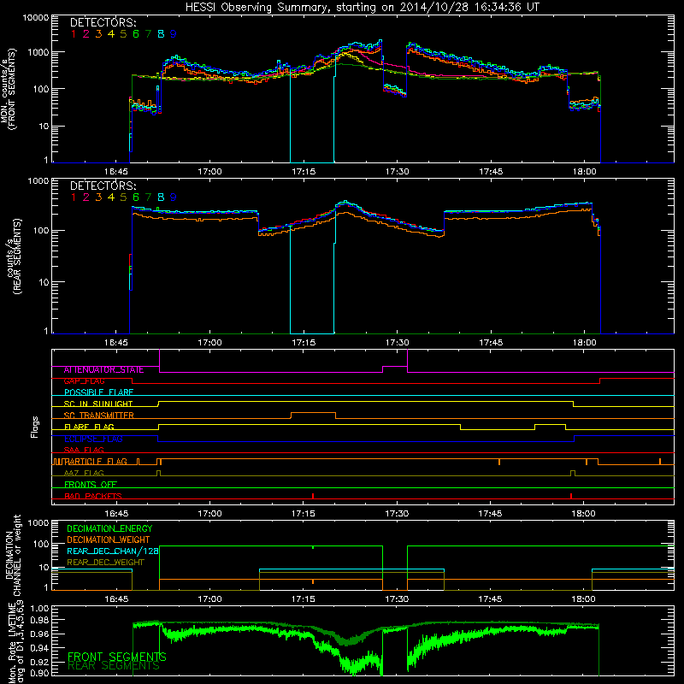
Task: Click the POSSIBLE_FLARE flag label
Action: (98, 392)
